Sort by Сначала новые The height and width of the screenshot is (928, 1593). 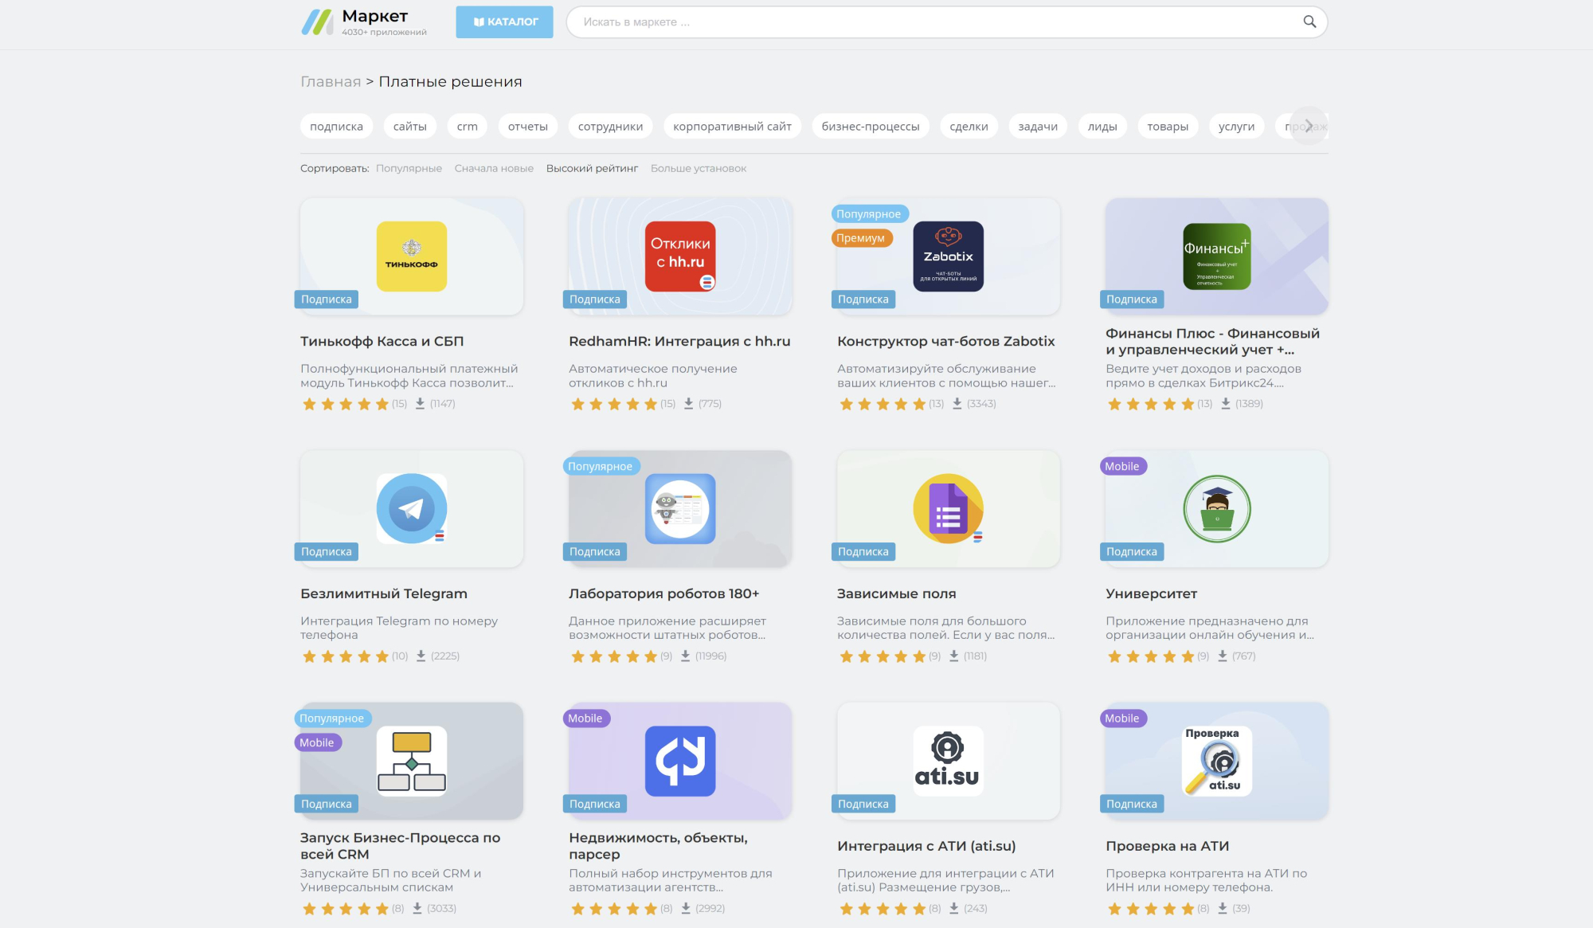tap(494, 169)
